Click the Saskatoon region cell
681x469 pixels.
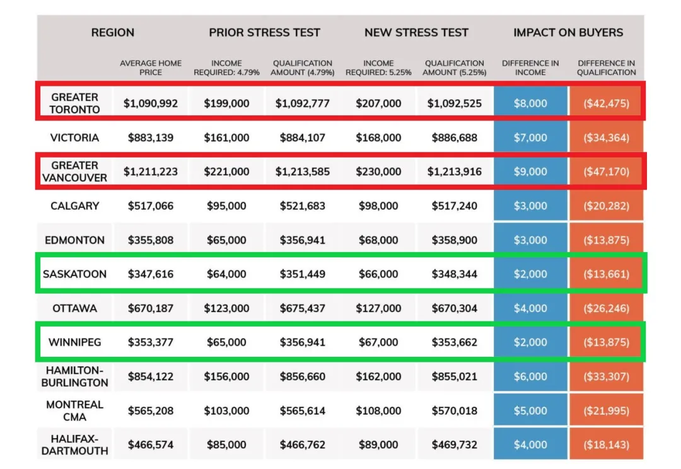[x=74, y=274]
